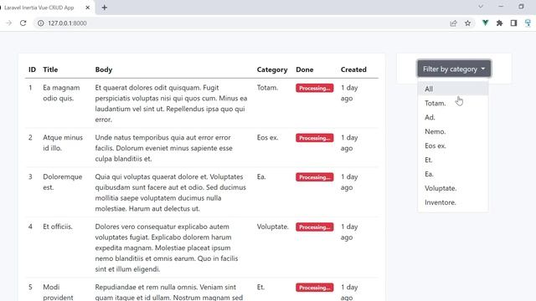536x301 pixels.
Task: Close the Laravel Inertia Vue CRUD App tab
Action: [x=87, y=8]
